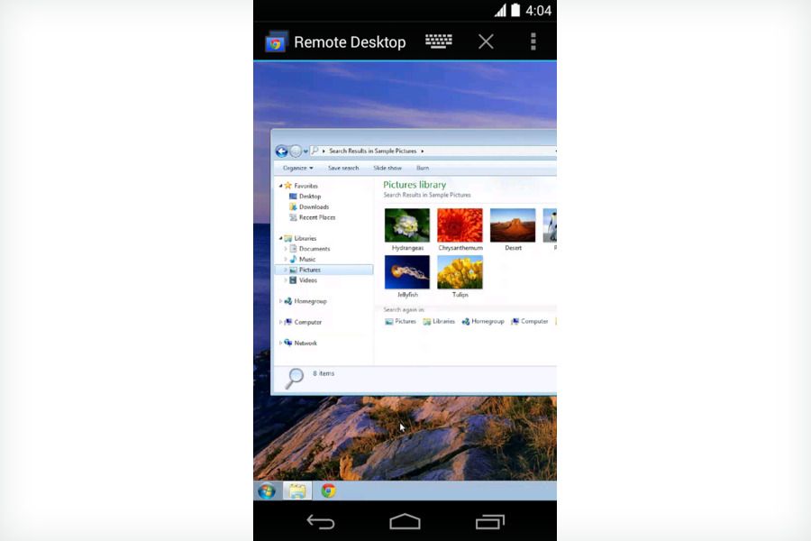Image resolution: width=811 pixels, height=541 pixels.
Task: Click the Save search button
Action: coord(343,168)
